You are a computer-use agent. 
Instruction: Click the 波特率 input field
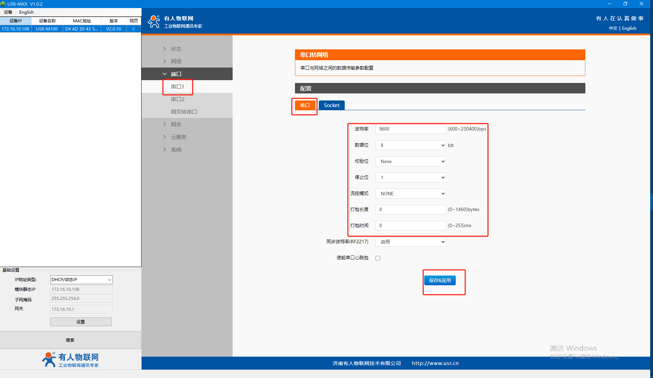tap(411, 129)
